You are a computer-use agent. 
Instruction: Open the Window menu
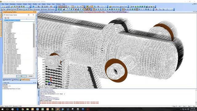[x=58, y=4]
